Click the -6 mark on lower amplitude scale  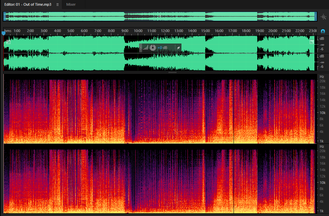click(322, 67)
